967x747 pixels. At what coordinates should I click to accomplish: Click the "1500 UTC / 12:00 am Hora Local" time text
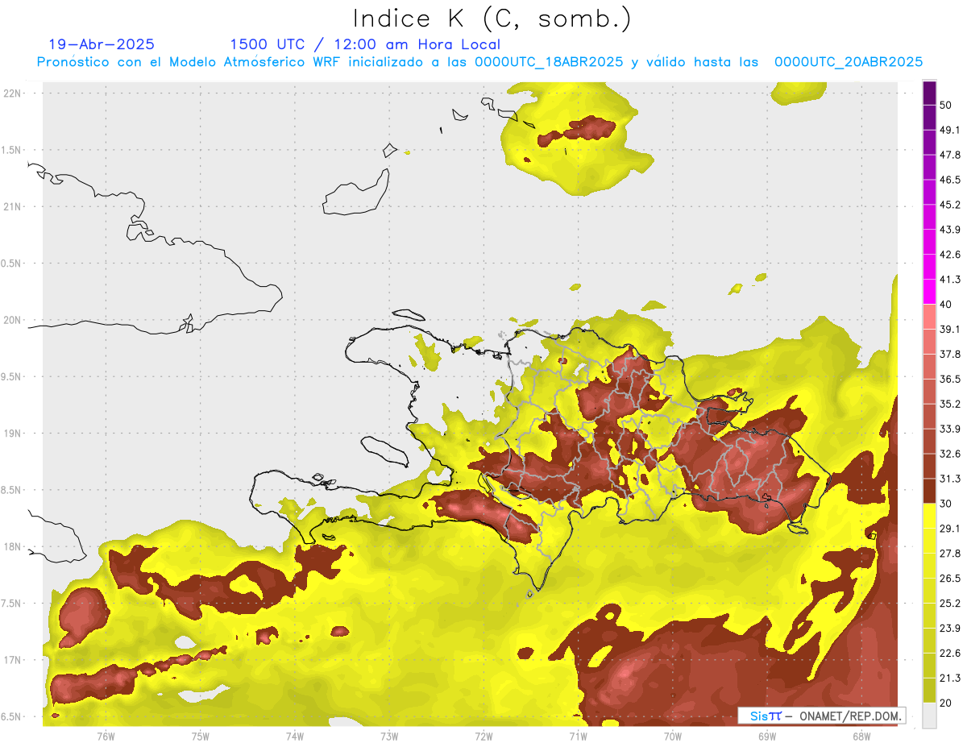[x=365, y=44]
